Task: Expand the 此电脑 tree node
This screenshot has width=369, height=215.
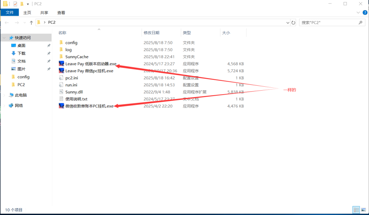Action: (4, 95)
